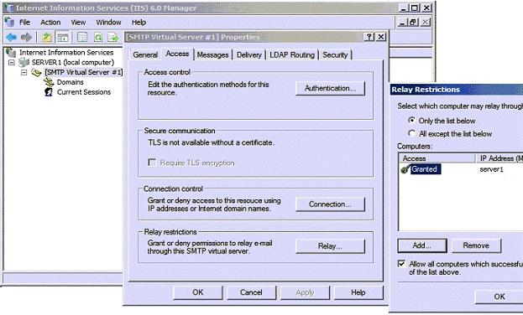Click the Forward arrow toolbar icon
The width and height of the screenshot is (523, 315).
coord(26,37)
